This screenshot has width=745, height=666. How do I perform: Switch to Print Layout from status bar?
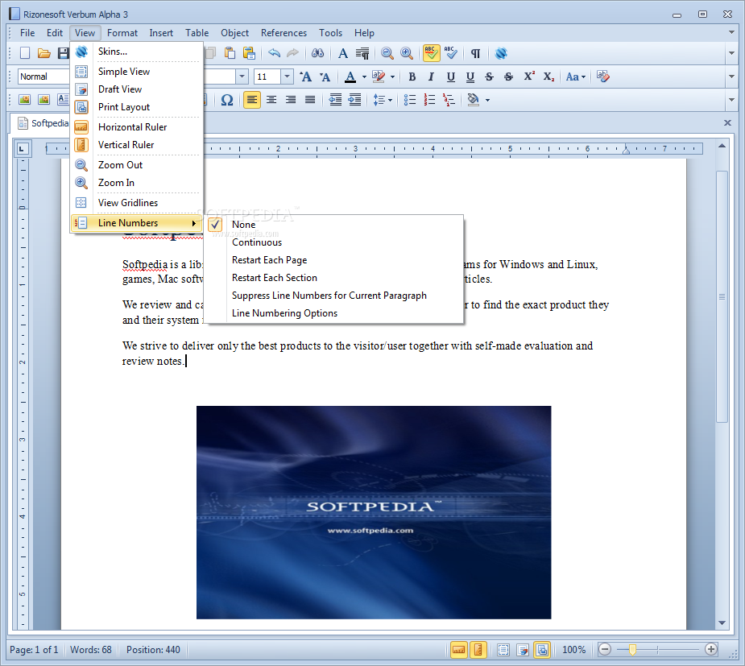pyautogui.click(x=542, y=650)
